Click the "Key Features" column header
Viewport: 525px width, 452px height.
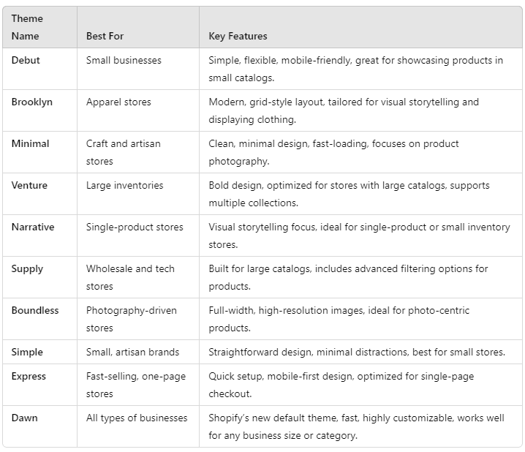(238, 36)
